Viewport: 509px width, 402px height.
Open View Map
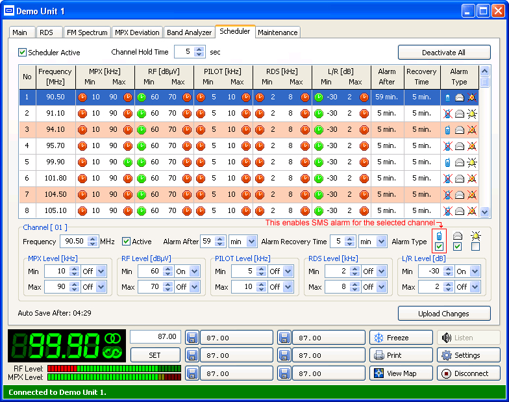tap(401, 373)
